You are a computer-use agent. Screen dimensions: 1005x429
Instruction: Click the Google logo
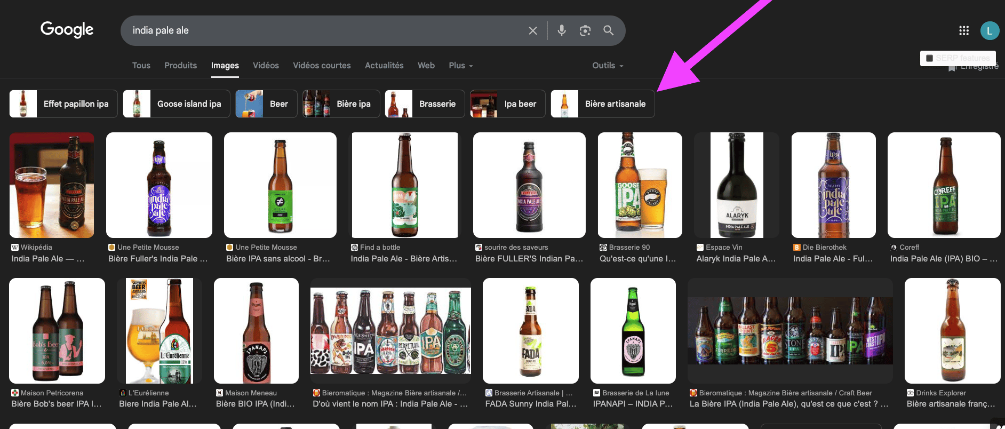click(67, 30)
